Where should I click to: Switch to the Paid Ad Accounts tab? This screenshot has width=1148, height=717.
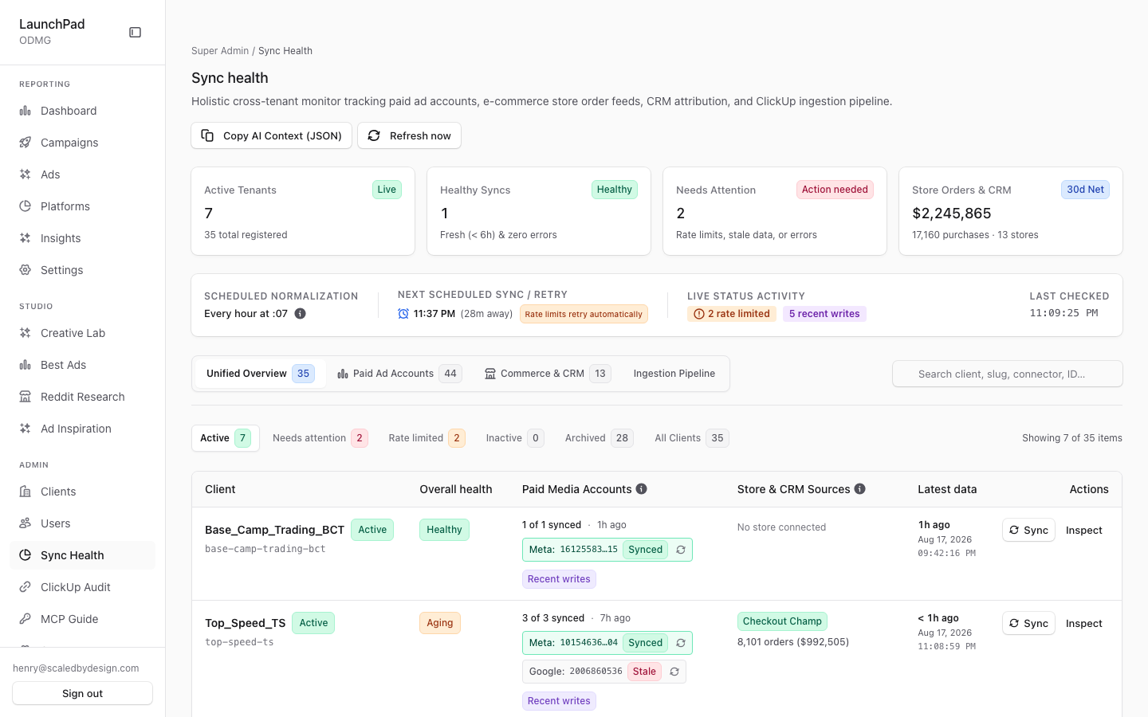pos(399,374)
